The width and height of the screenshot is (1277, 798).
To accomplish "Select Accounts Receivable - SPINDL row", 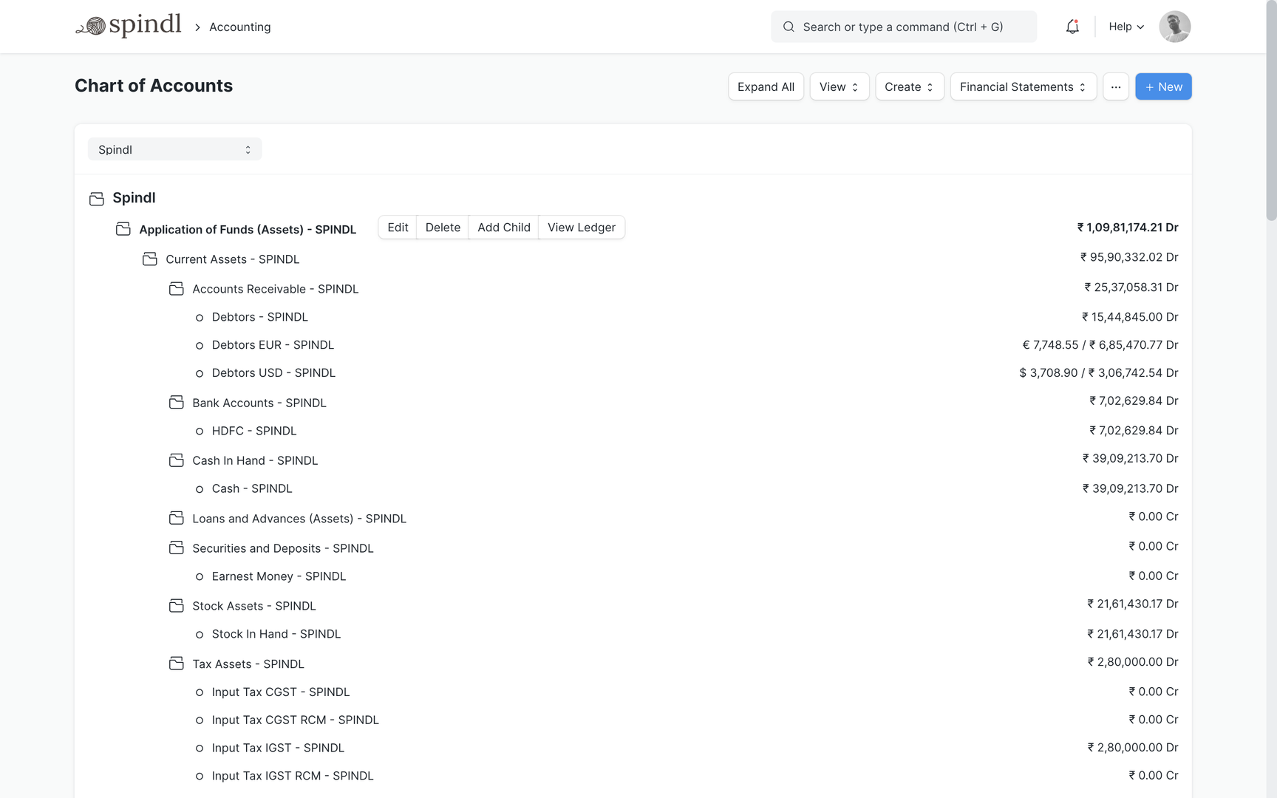I will (x=275, y=289).
